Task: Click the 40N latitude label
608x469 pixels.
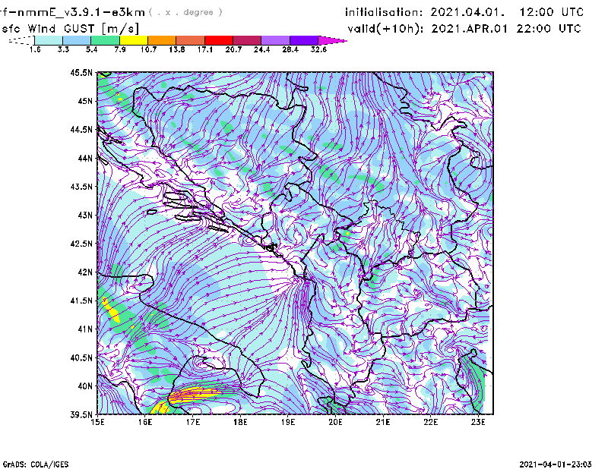Action: [x=85, y=386]
